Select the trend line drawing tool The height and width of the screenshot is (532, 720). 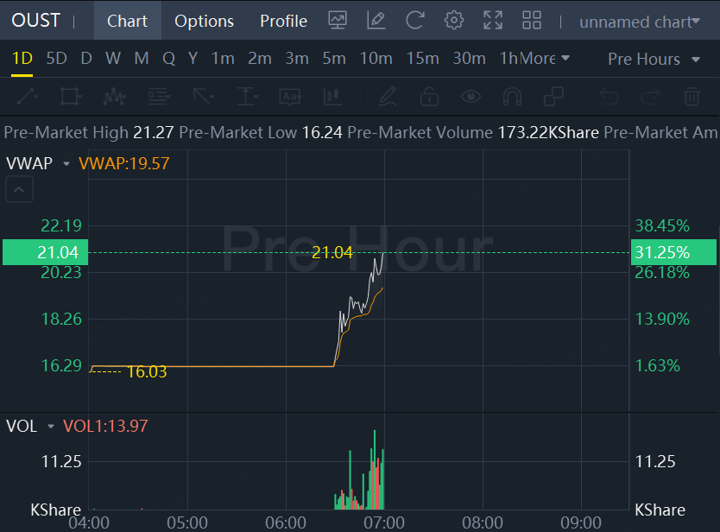27,97
